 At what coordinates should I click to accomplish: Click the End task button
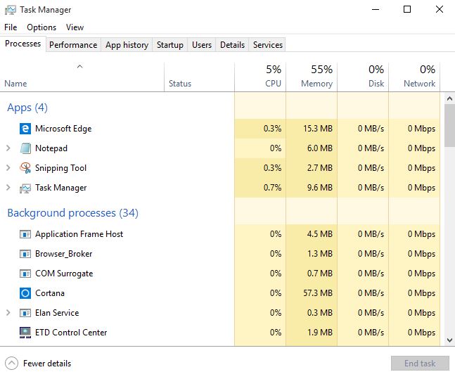420,364
